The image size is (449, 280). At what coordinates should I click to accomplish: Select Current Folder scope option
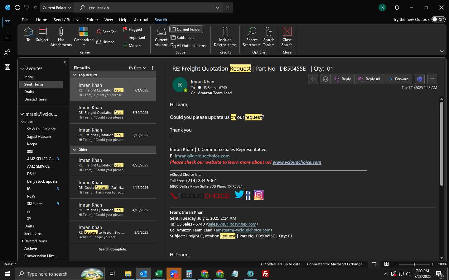pyautogui.click(x=186, y=29)
